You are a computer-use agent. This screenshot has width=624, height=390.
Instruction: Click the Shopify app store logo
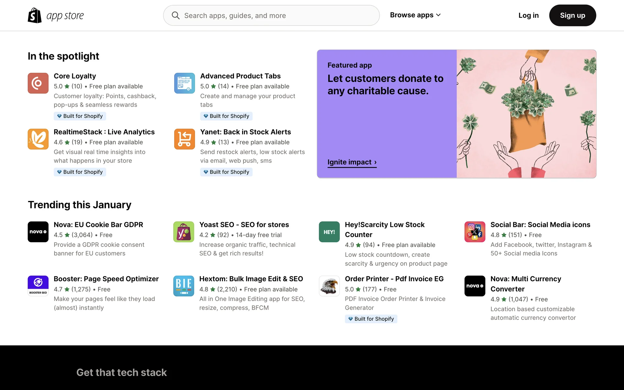click(56, 15)
